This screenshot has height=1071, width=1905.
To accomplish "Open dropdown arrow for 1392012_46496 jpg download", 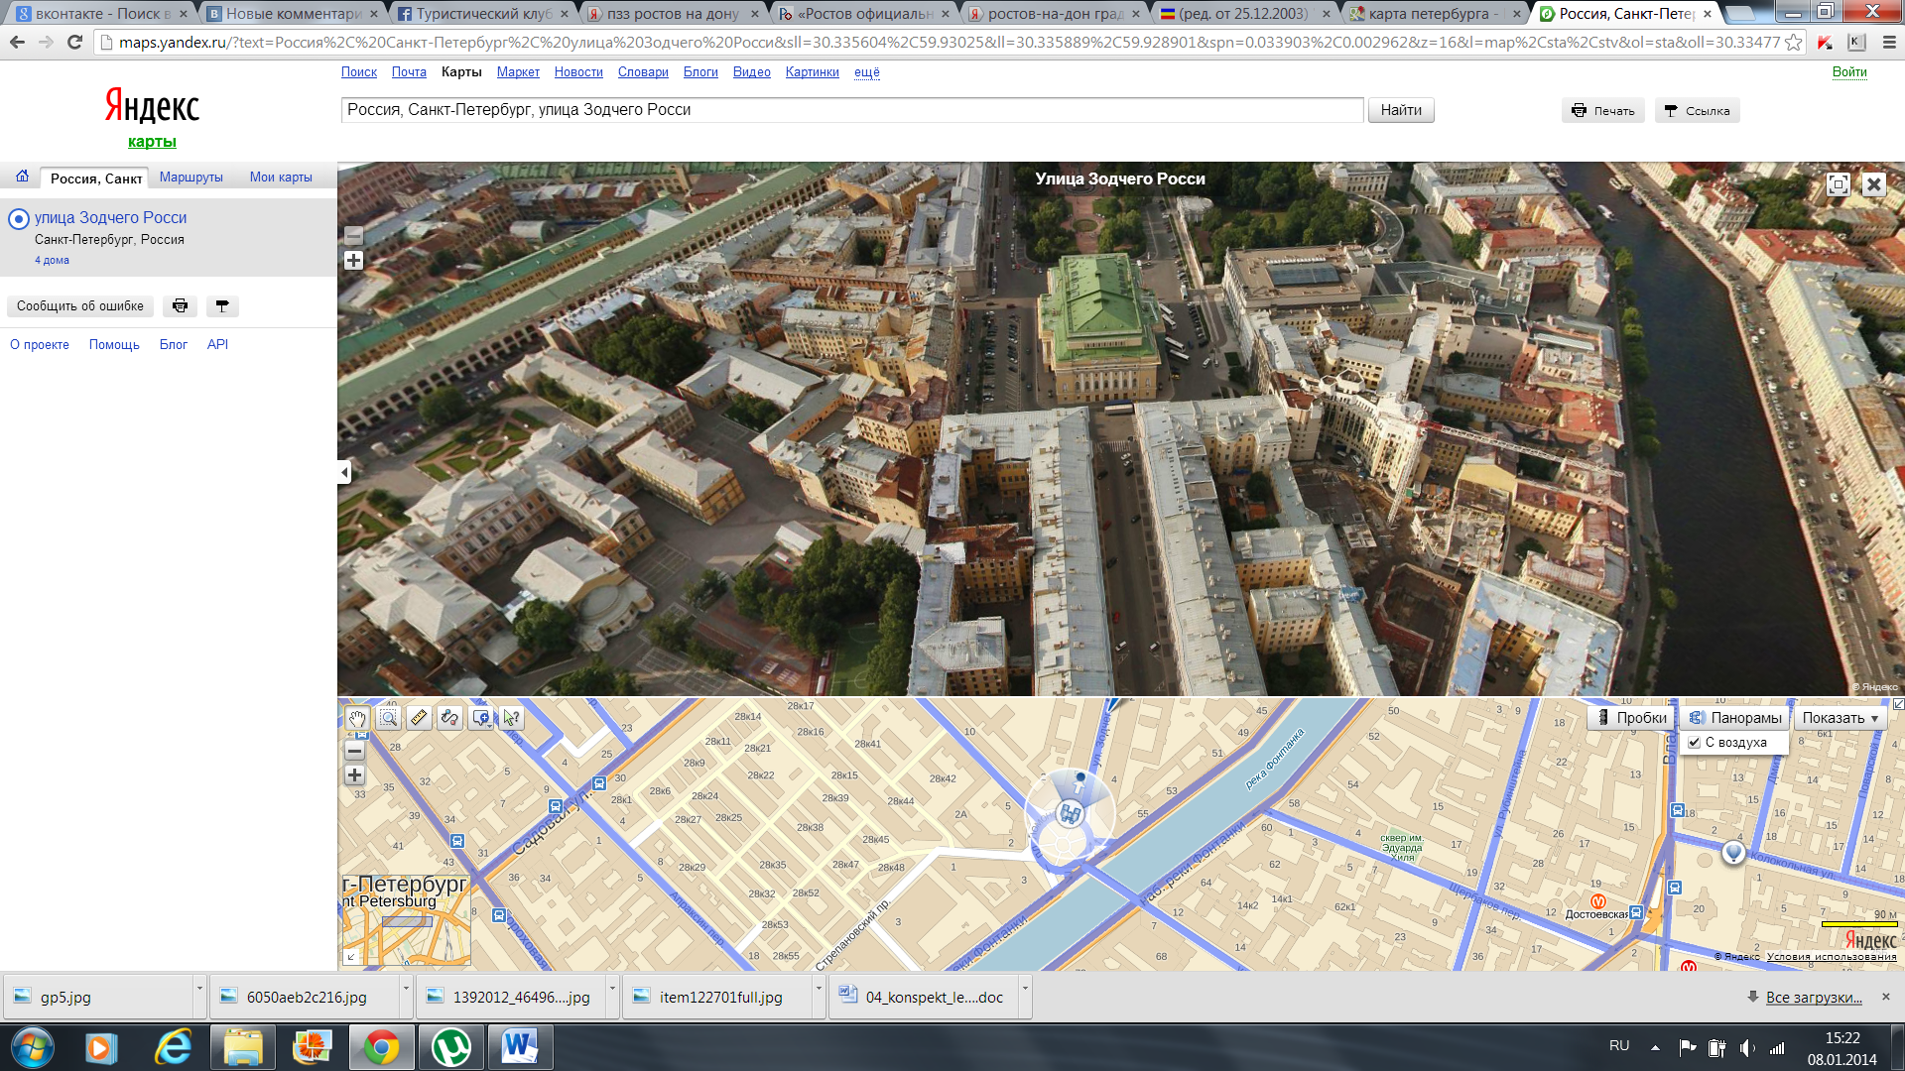I will pyautogui.click(x=612, y=989).
